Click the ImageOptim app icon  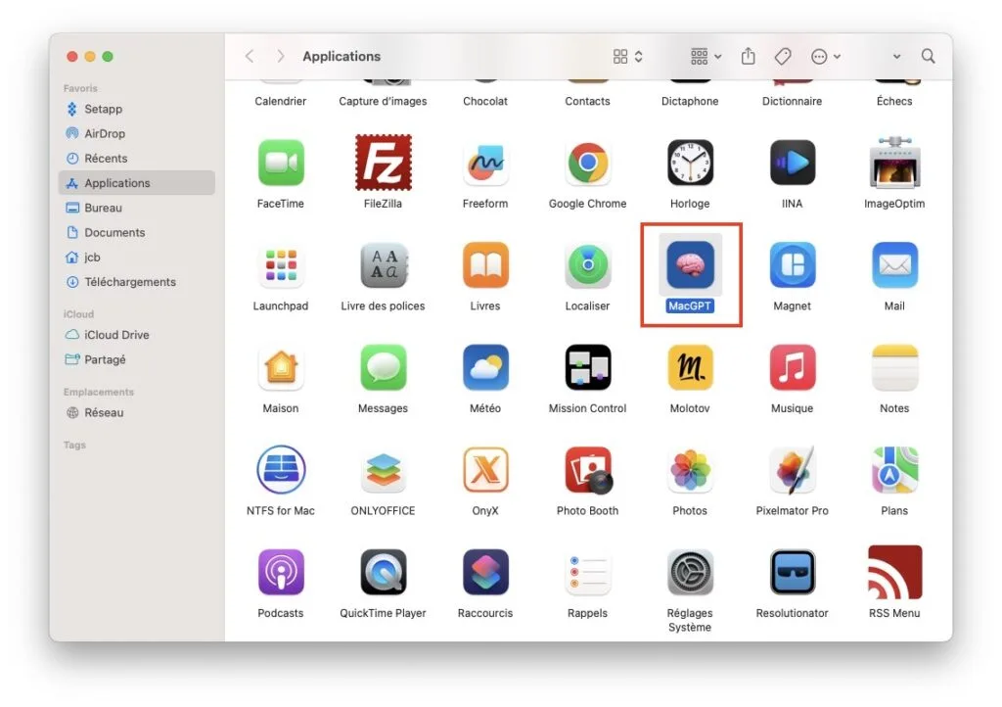[894, 163]
